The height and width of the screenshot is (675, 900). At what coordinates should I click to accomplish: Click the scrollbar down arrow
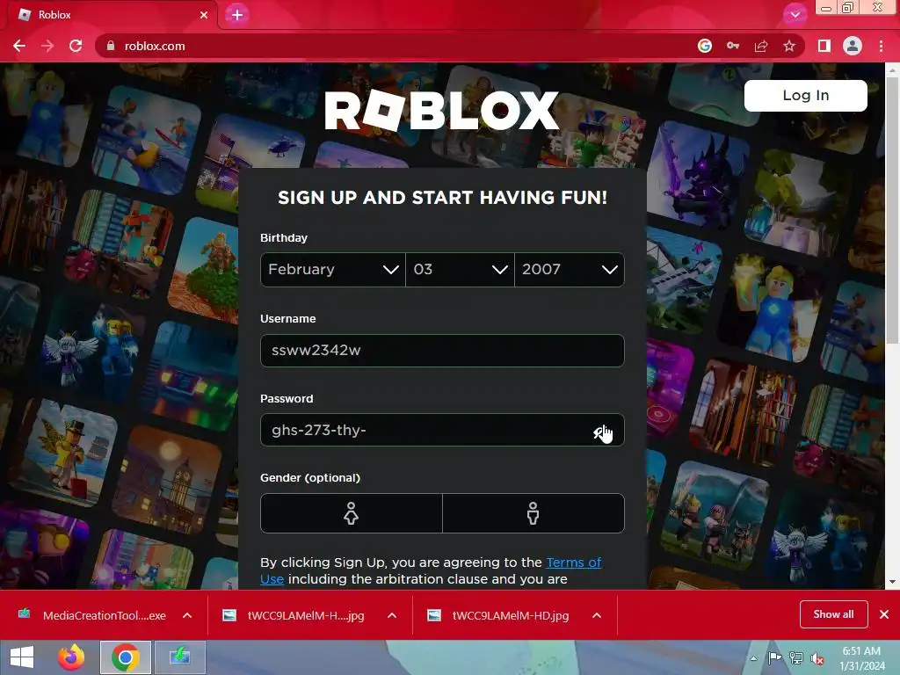pyautogui.click(x=892, y=582)
